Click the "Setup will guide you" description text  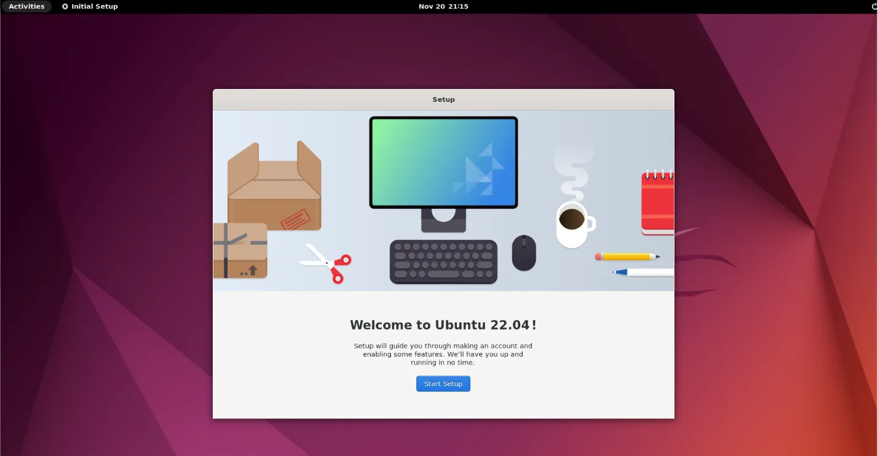[x=443, y=354]
